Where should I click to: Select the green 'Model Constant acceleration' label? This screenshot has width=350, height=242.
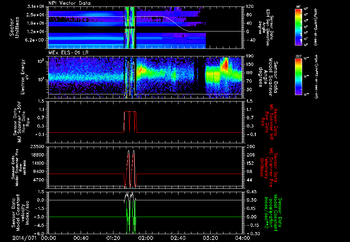point(273,213)
